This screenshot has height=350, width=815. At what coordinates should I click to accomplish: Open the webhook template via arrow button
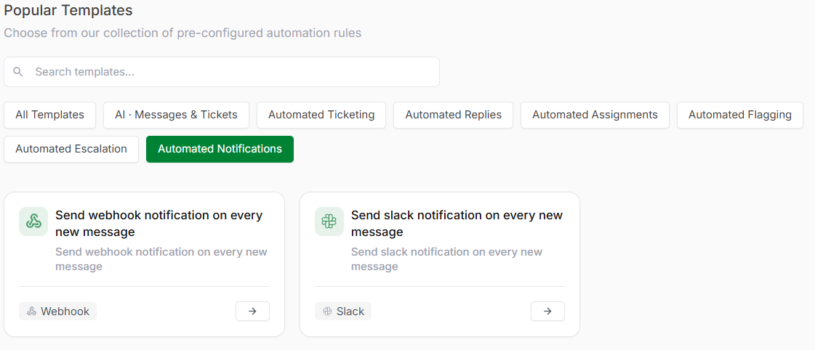252,311
